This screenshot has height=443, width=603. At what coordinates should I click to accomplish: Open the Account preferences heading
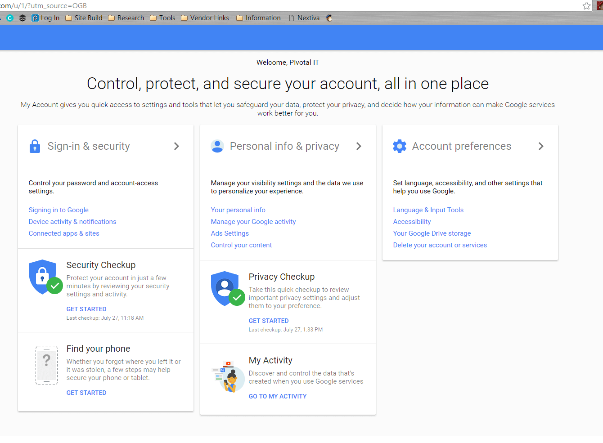tap(462, 146)
